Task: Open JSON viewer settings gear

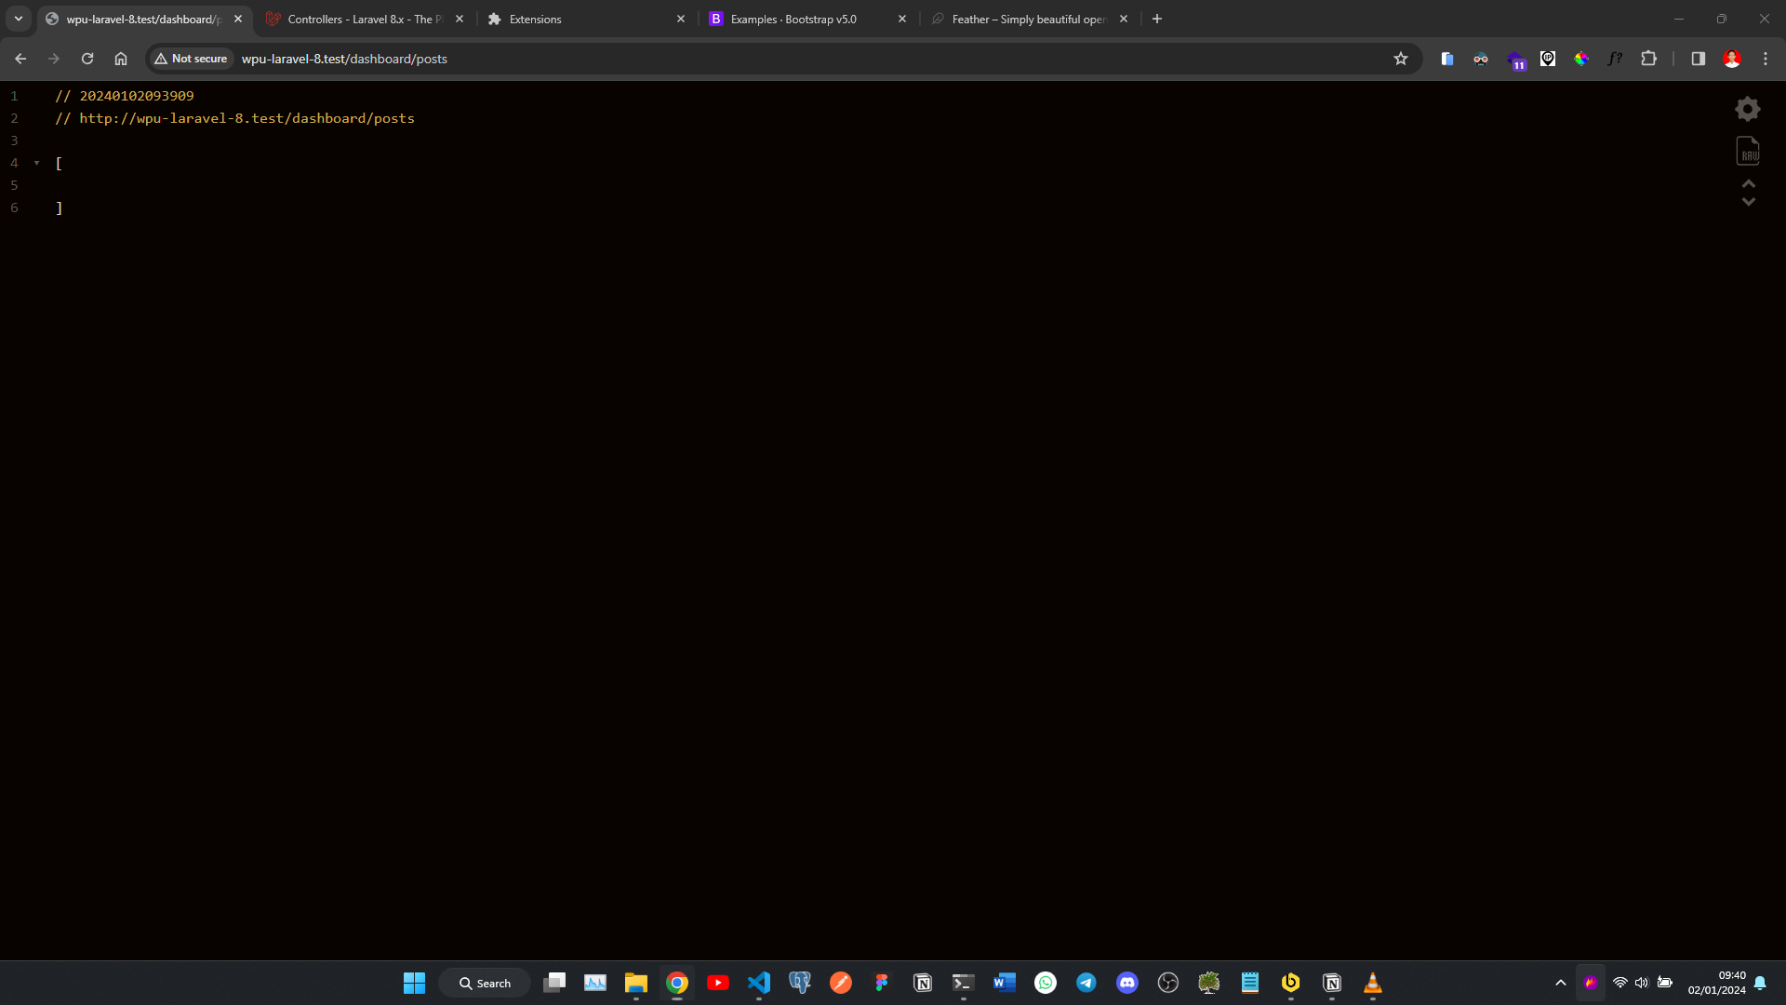Action: click(x=1747, y=109)
